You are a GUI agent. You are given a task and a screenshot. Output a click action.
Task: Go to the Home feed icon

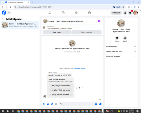click(50, 13)
